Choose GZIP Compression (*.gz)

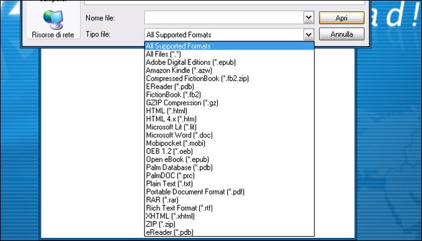tap(229, 103)
